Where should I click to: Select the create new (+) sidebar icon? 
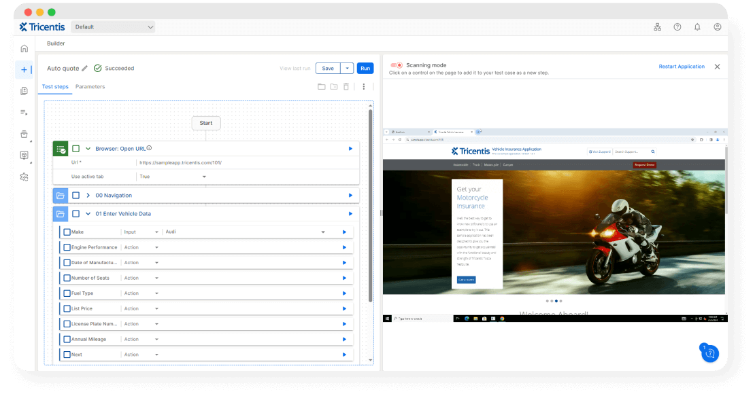pyautogui.click(x=24, y=69)
